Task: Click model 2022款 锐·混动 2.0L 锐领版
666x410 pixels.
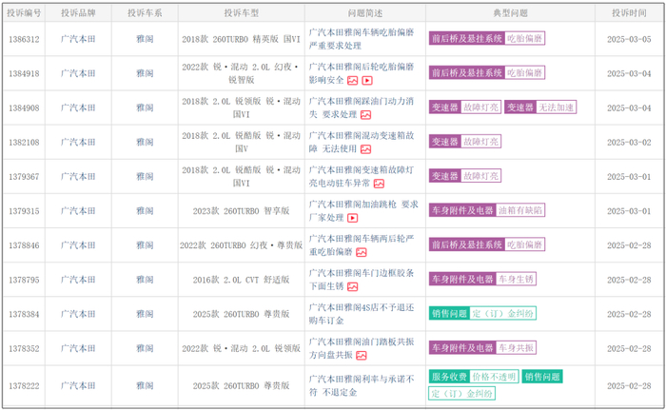Action: 242,348
